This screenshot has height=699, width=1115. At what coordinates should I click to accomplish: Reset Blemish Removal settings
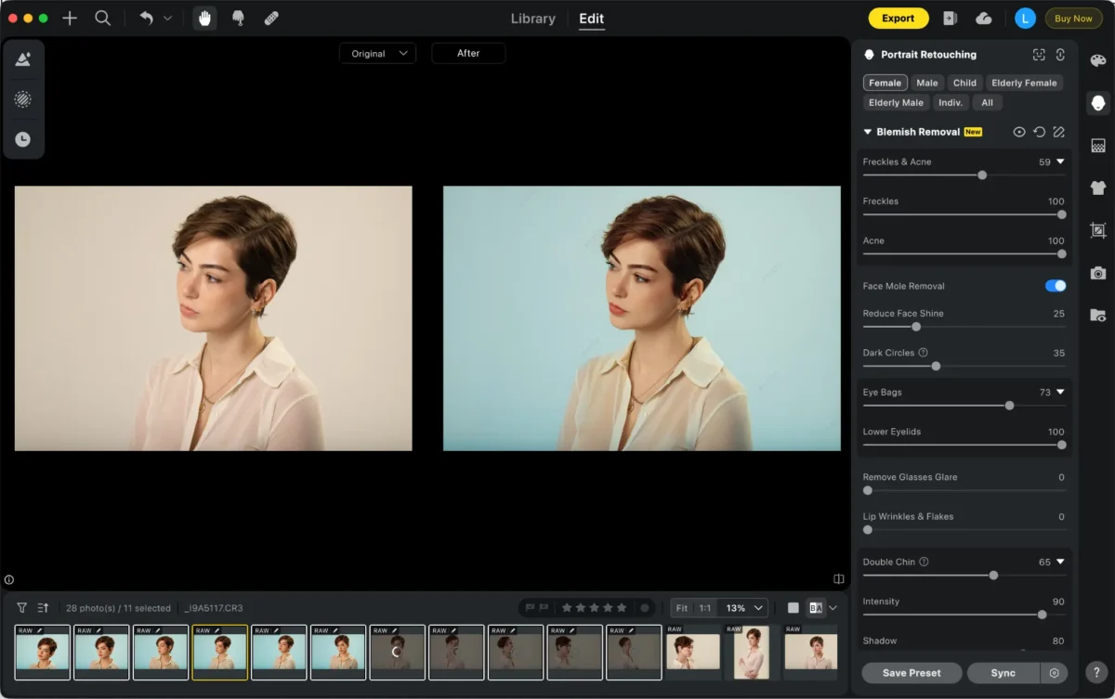(x=1039, y=132)
